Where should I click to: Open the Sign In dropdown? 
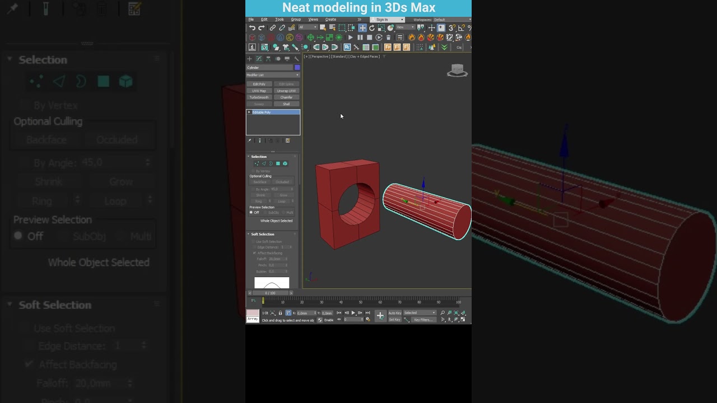click(x=387, y=20)
